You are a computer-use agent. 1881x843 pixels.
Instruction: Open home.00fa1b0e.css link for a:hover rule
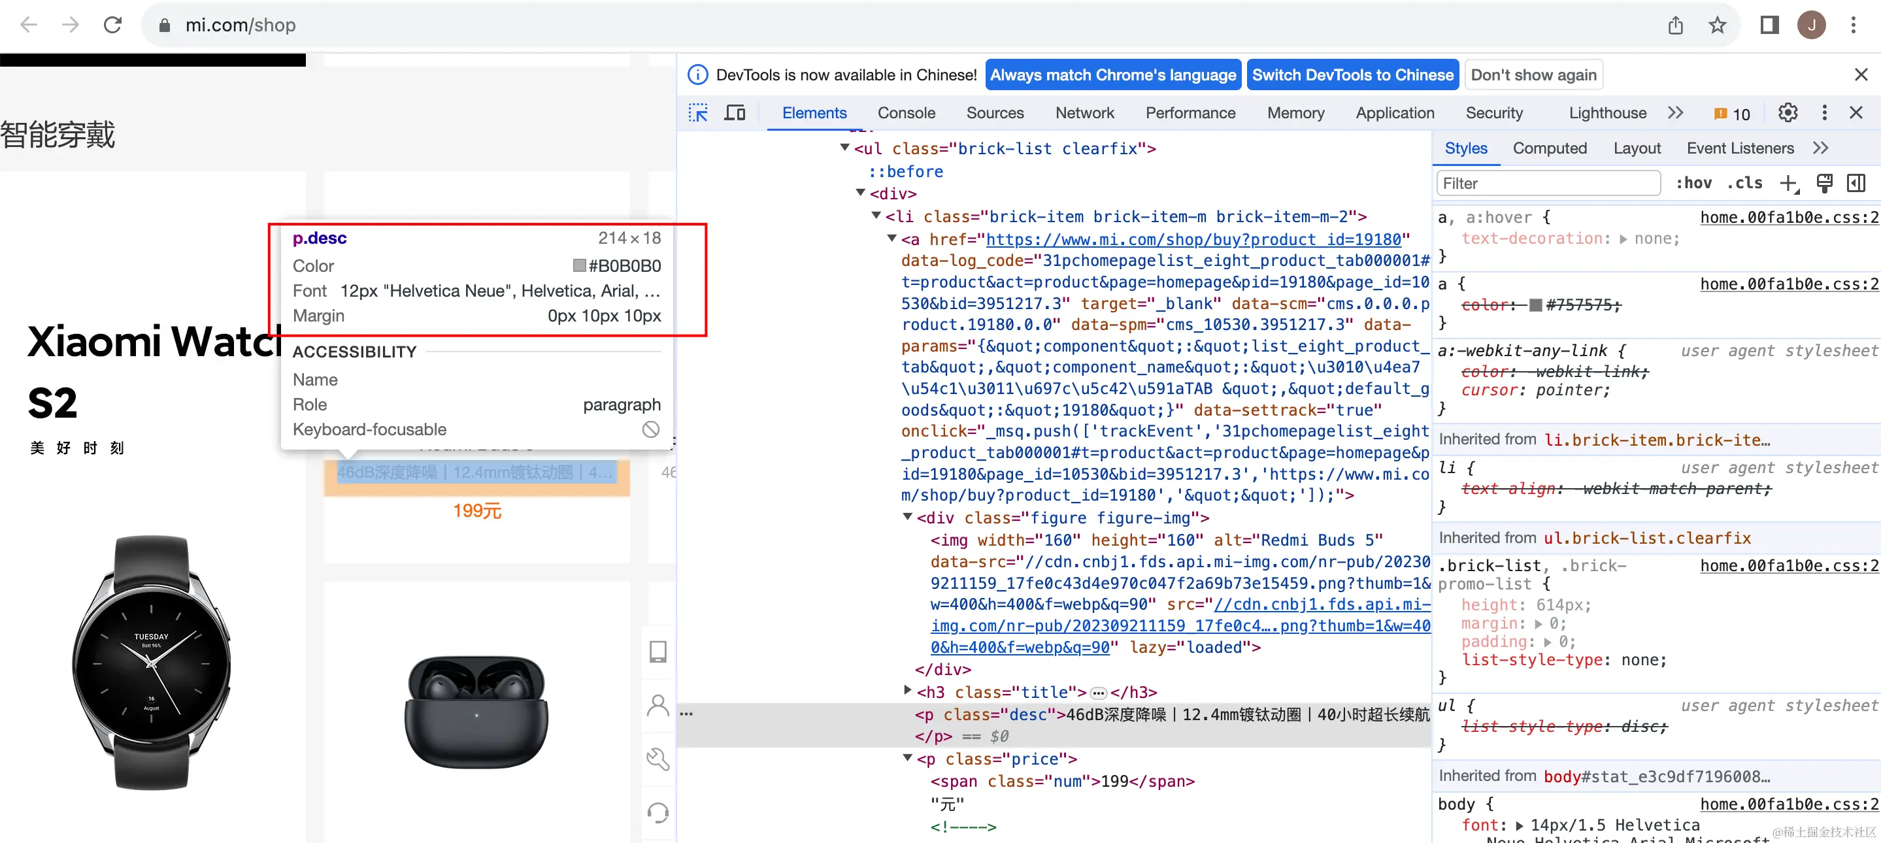1788,217
